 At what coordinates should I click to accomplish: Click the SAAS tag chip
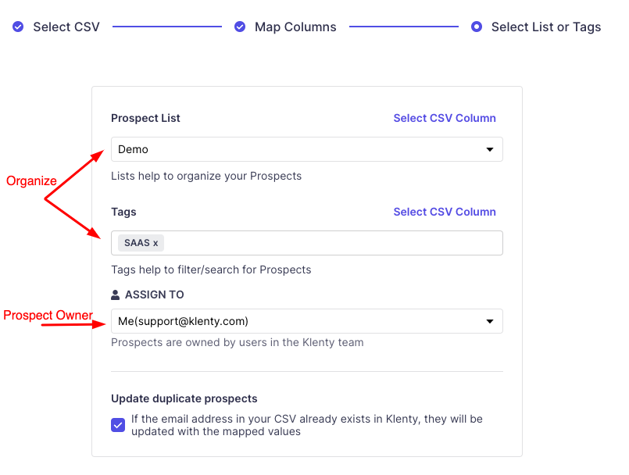[x=136, y=243]
